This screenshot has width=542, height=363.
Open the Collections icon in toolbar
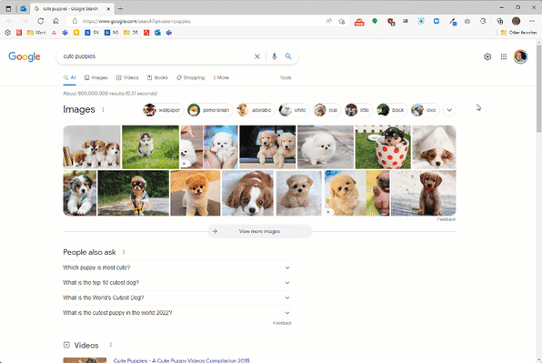[x=500, y=22]
